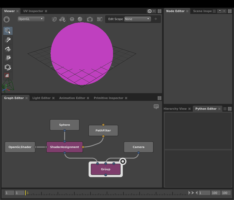The height and width of the screenshot is (200, 234).
Task: Activate the Rotate tool
Action: point(8,49)
